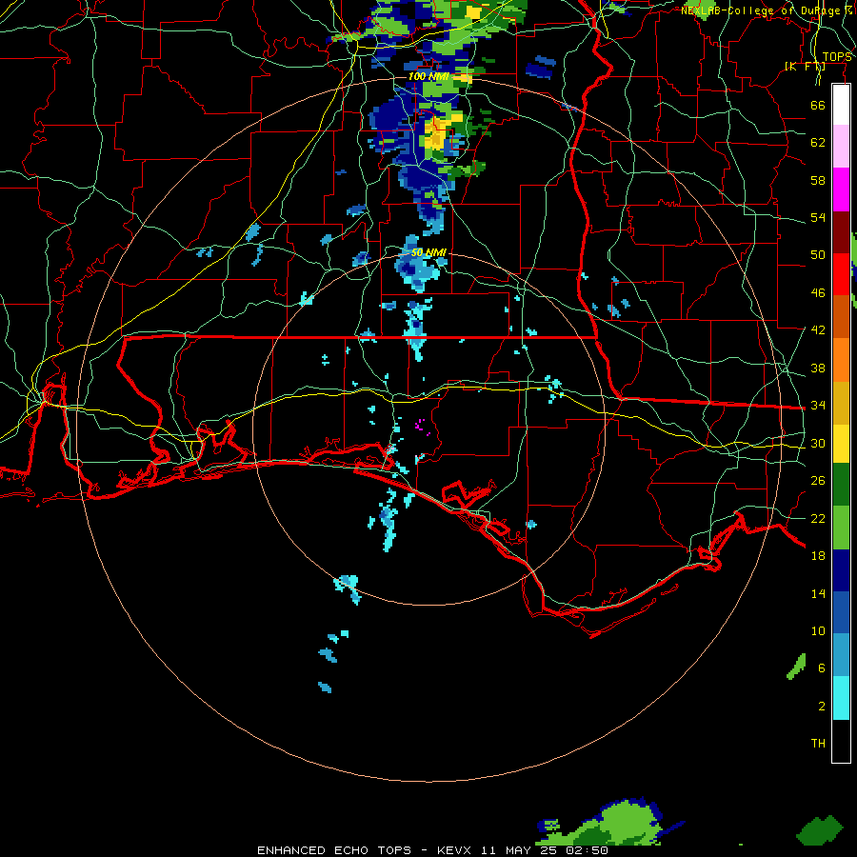857x857 pixels.
Task: Click the magenta 58 kft legend swatch
Action: pos(841,189)
